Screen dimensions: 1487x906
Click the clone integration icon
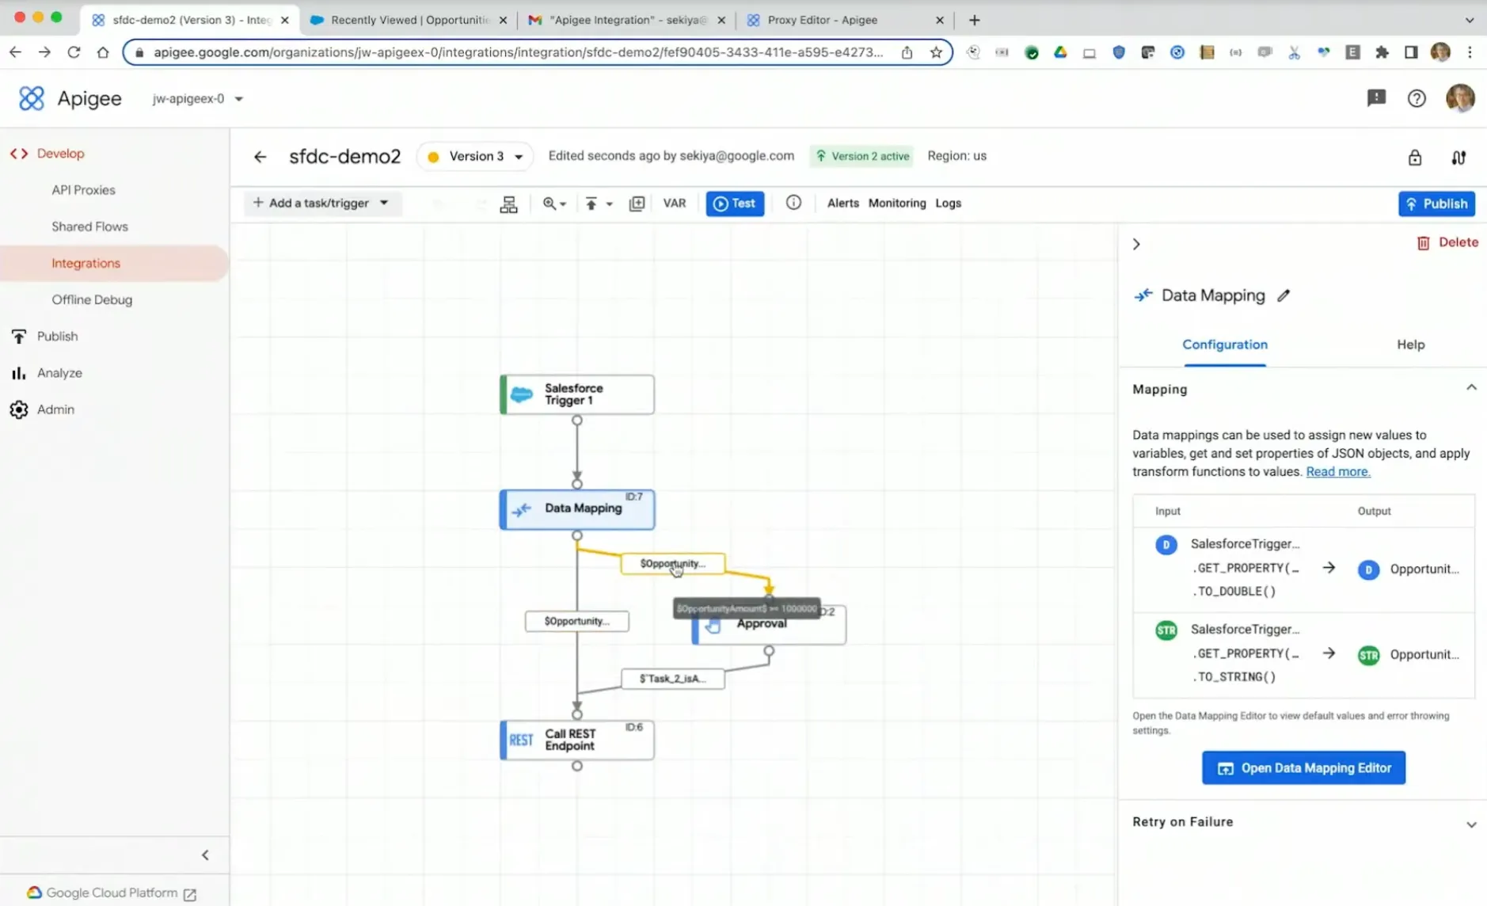(x=637, y=204)
